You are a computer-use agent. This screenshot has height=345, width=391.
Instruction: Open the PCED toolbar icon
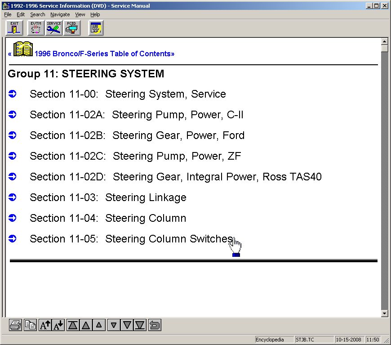point(72,28)
